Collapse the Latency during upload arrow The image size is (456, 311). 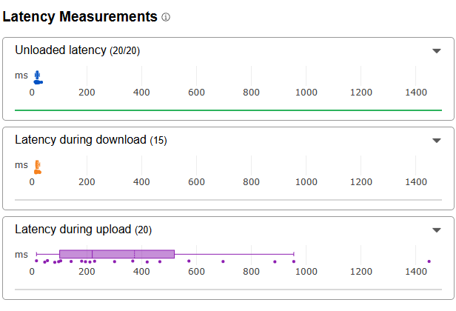pyautogui.click(x=437, y=230)
